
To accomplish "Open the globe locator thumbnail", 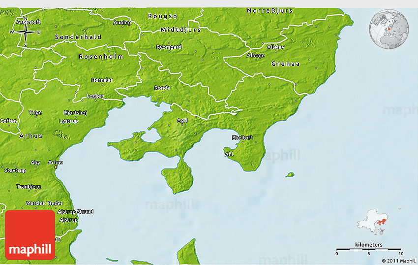I will [x=389, y=30].
